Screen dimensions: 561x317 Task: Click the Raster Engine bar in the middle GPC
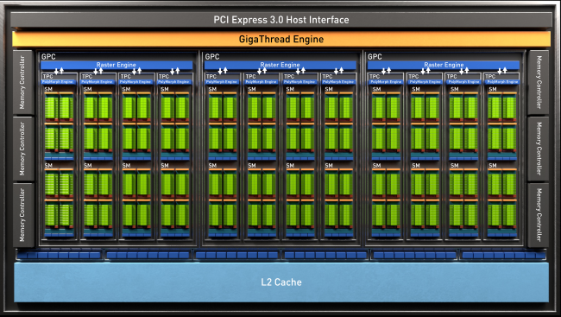tap(280, 65)
